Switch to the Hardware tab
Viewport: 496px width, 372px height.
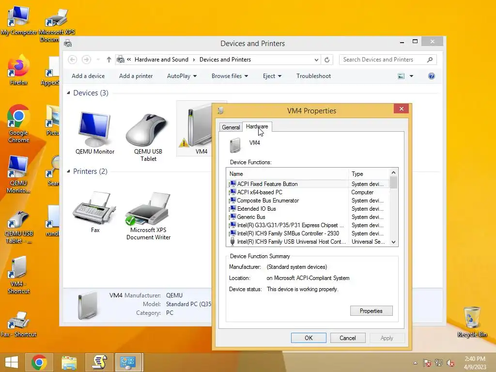(x=257, y=126)
